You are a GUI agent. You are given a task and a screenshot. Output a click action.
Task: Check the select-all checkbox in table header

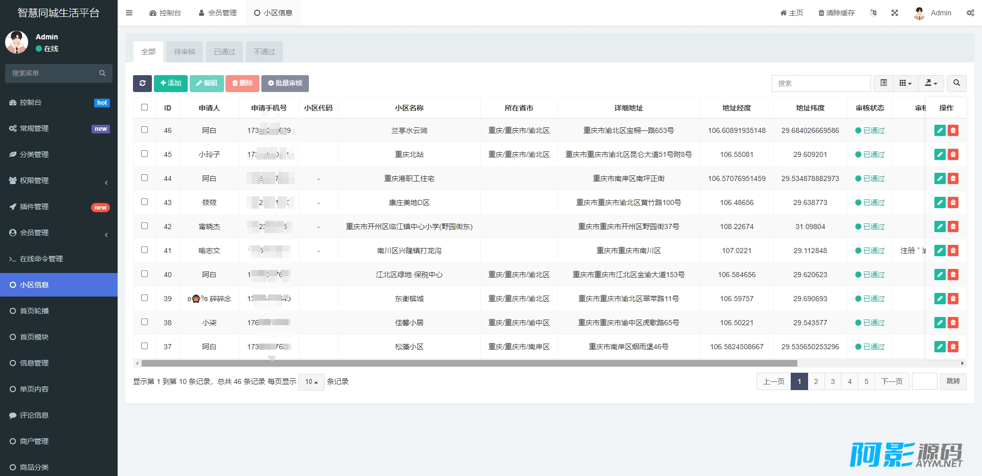point(144,107)
